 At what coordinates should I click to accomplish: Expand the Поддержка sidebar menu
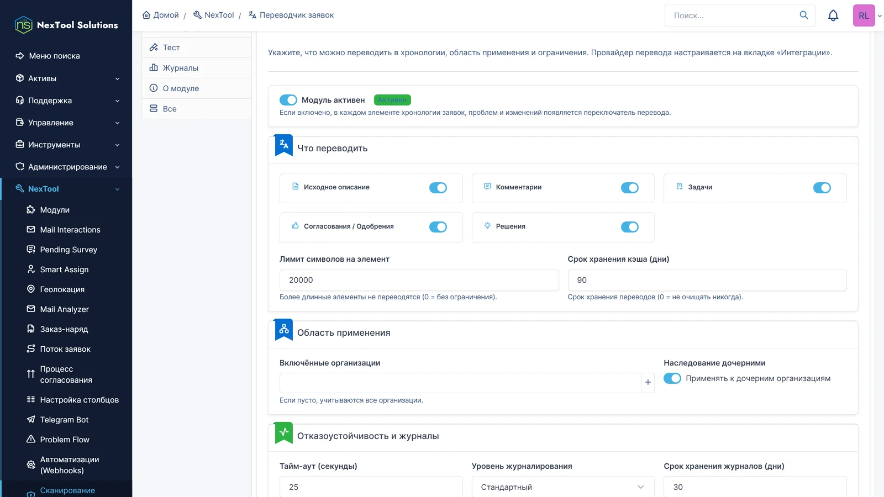coord(66,101)
